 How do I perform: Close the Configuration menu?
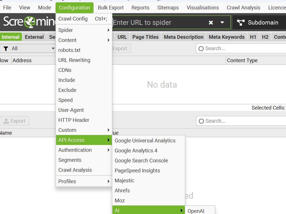(74, 8)
